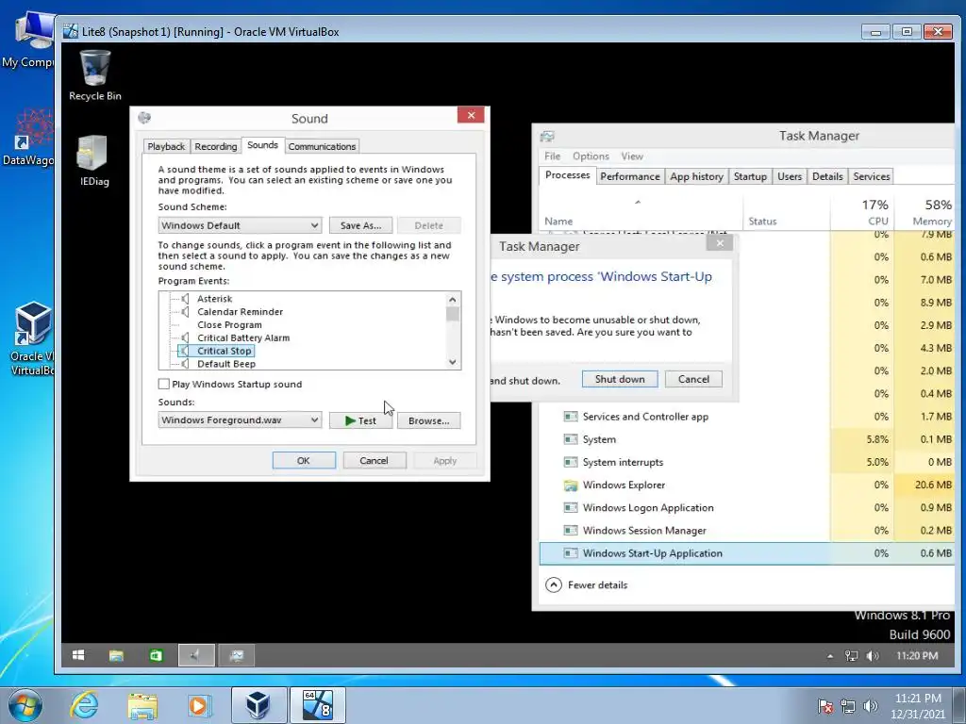Image resolution: width=966 pixels, height=724 pixels.
Task: Switch to the Playback tab
Action: click(166, 146)
